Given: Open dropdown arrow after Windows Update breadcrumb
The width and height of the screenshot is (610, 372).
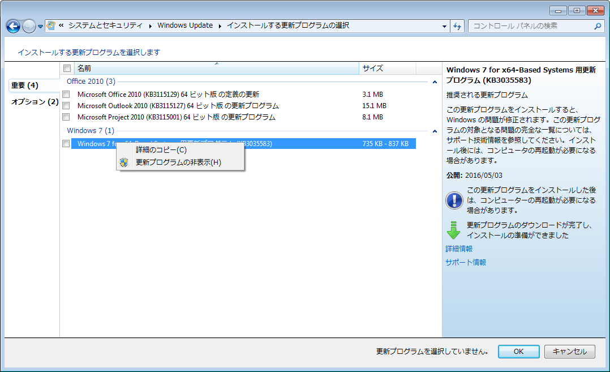Looking at the screenshot, I should [220, 26].
